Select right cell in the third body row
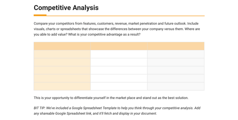Screen dimensions: 238x120 pos(176,70)
